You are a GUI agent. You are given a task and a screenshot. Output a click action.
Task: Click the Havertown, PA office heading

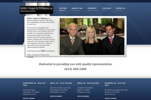coord(34,84)
